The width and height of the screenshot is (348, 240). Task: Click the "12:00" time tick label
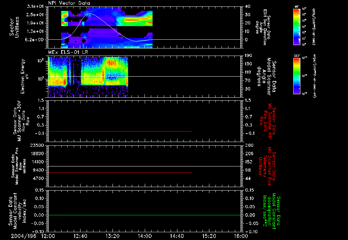(48, 236)
